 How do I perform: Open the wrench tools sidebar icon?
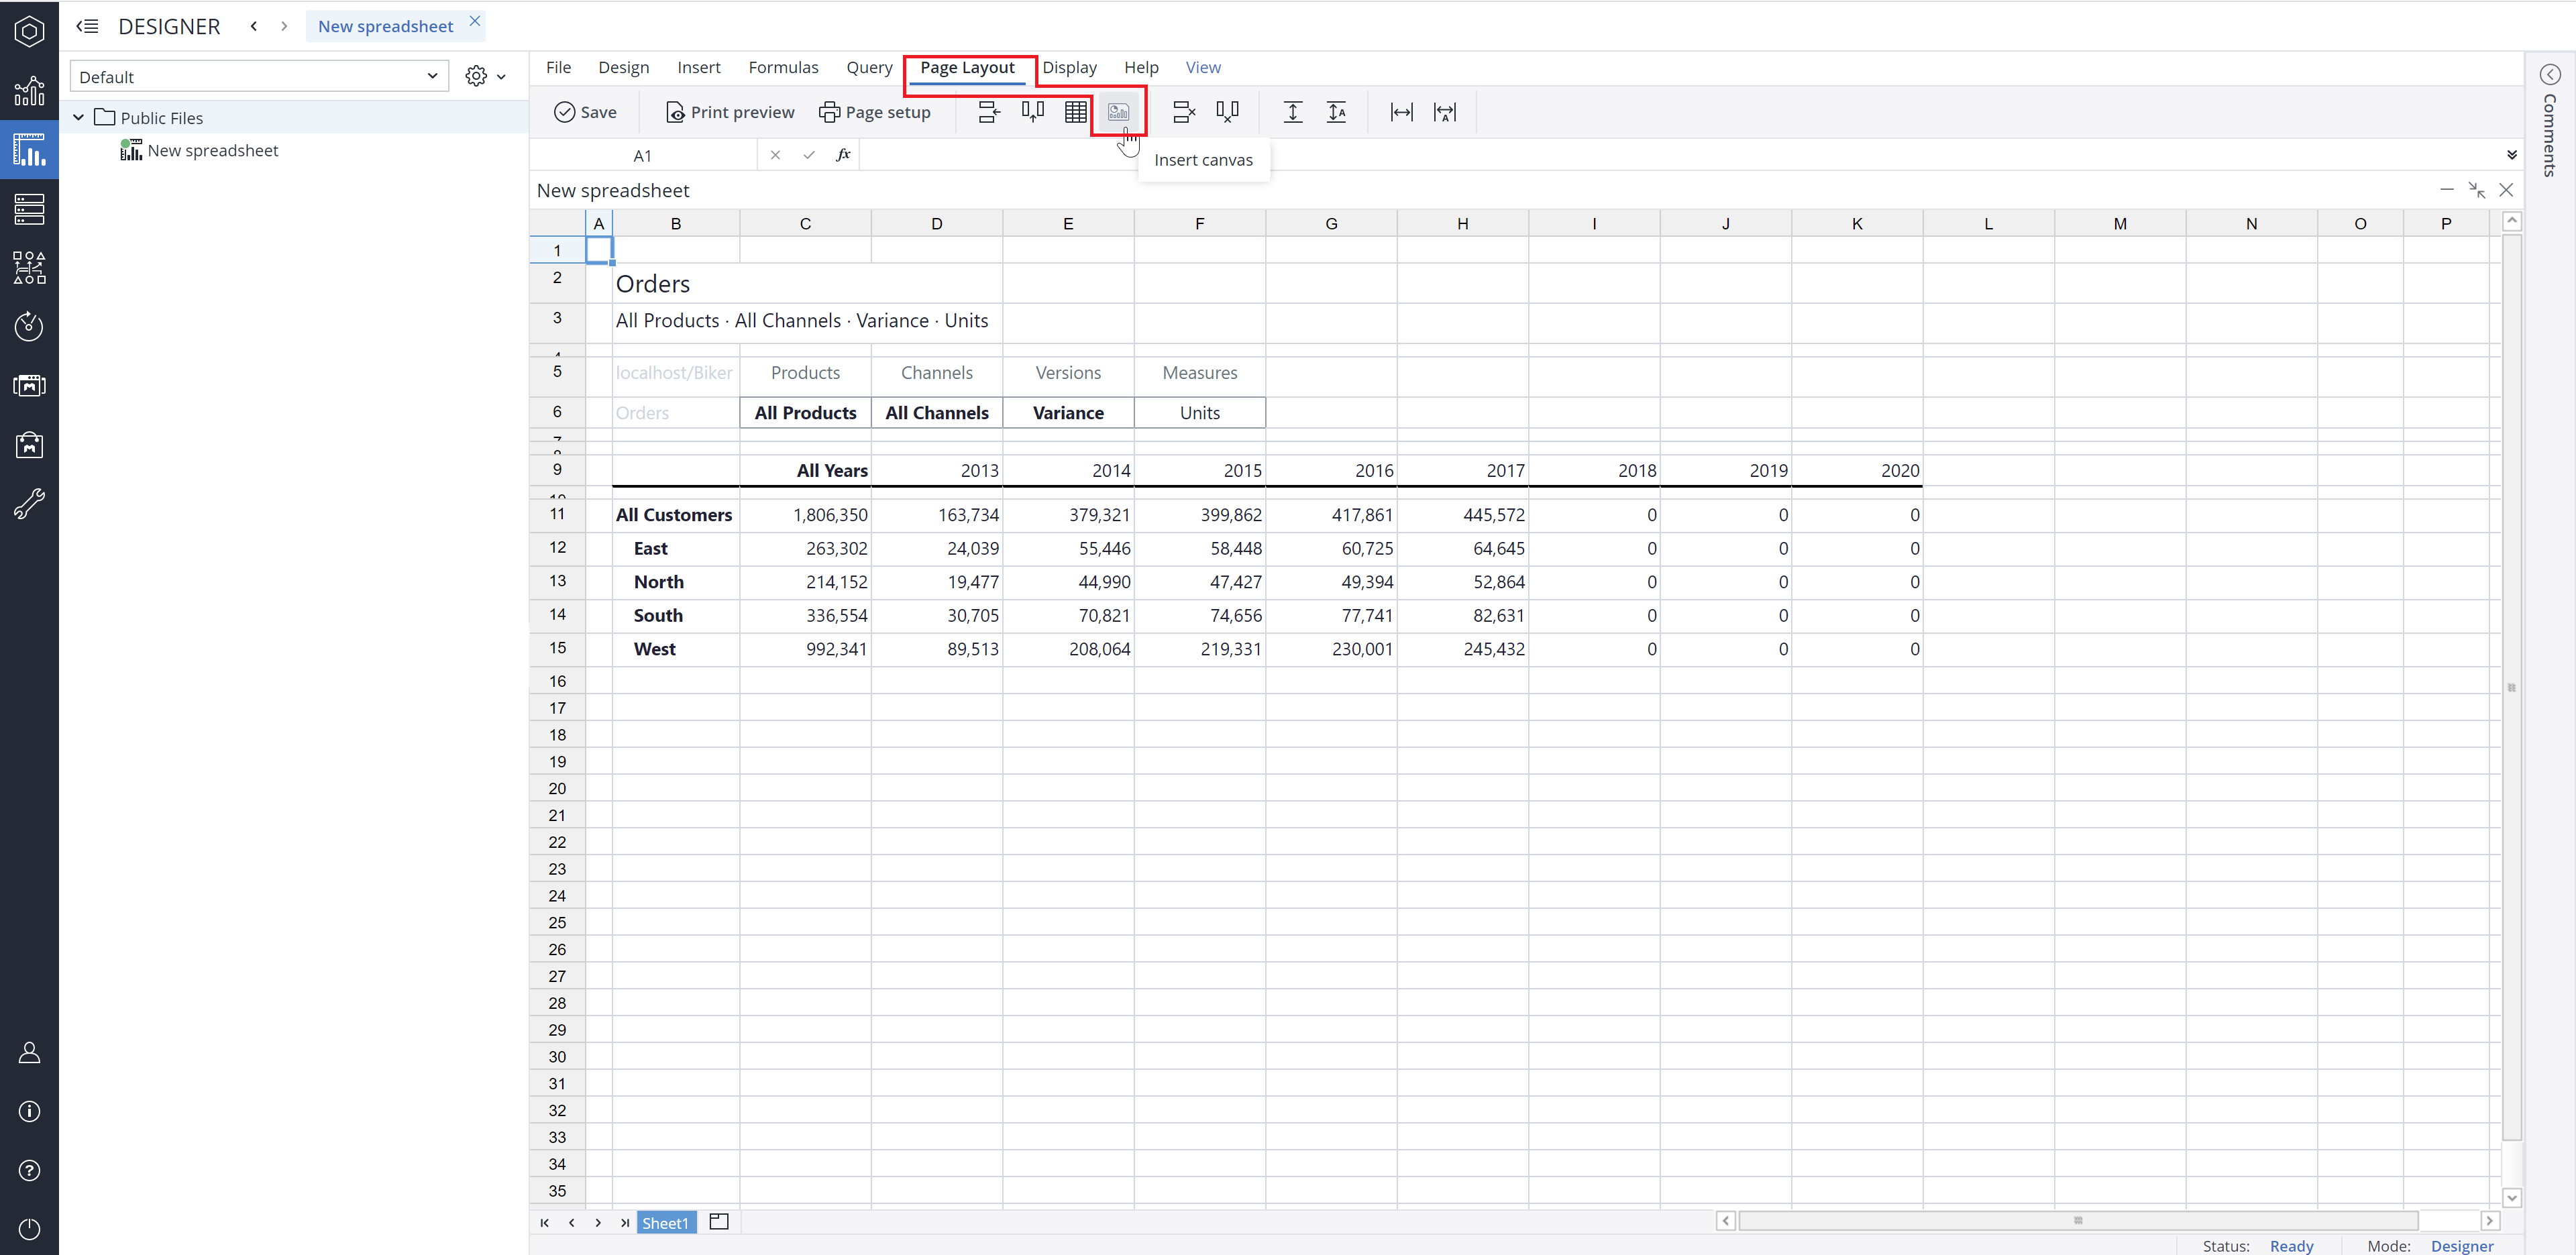29,503
